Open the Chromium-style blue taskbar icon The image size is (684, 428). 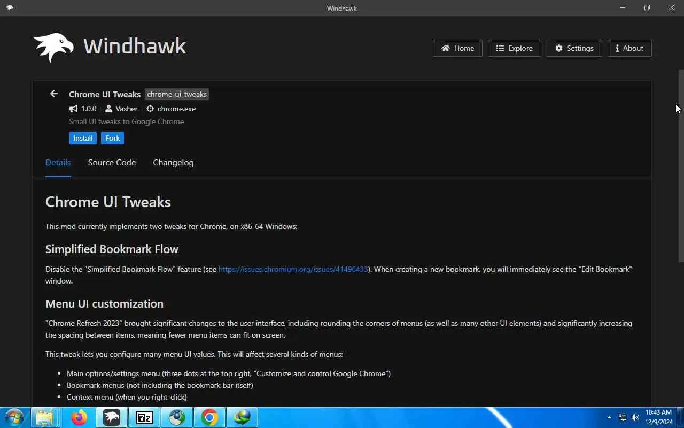click(177, 417)
